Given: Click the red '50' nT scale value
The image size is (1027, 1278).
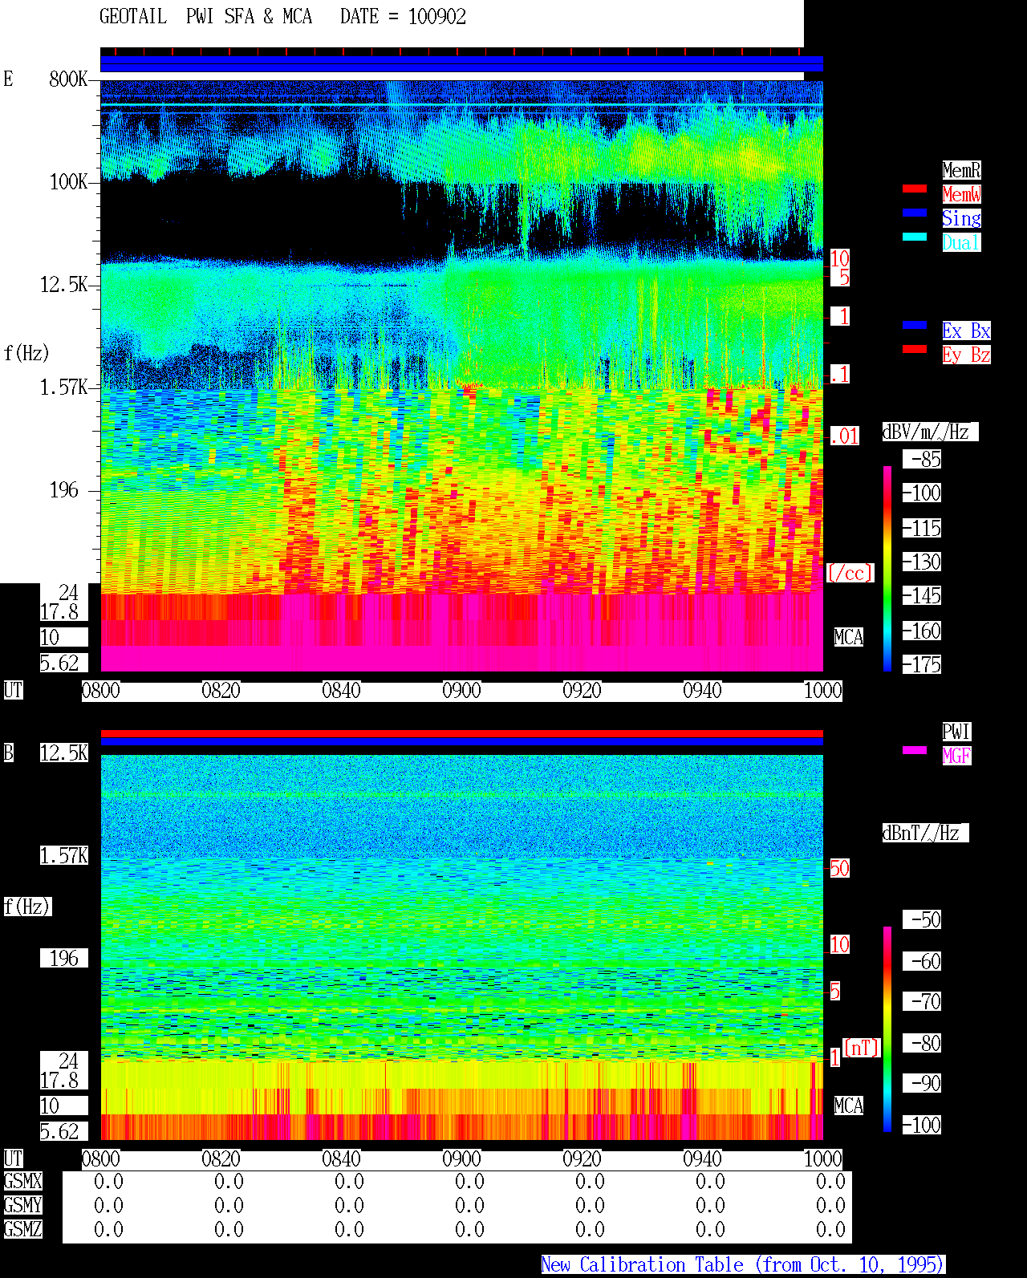Looking at the screenshot, I should 839,868.
